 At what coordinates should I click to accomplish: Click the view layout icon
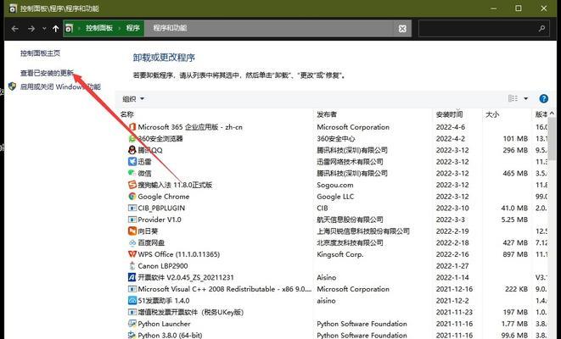(513, 98)
